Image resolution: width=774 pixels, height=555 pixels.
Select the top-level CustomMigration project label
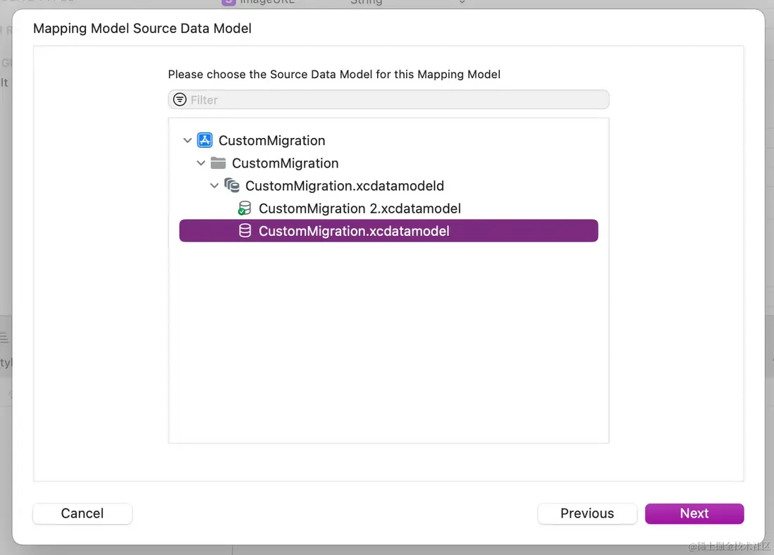click(x=271, y=140)
